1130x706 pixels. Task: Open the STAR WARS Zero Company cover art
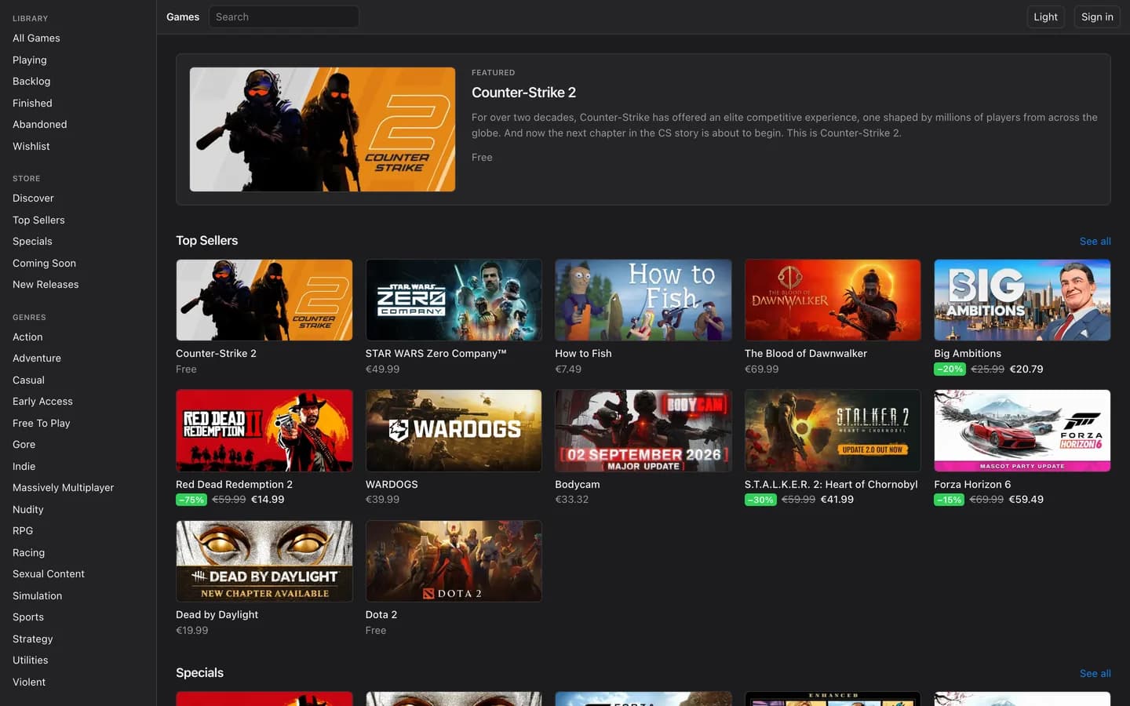pos(454,300)
